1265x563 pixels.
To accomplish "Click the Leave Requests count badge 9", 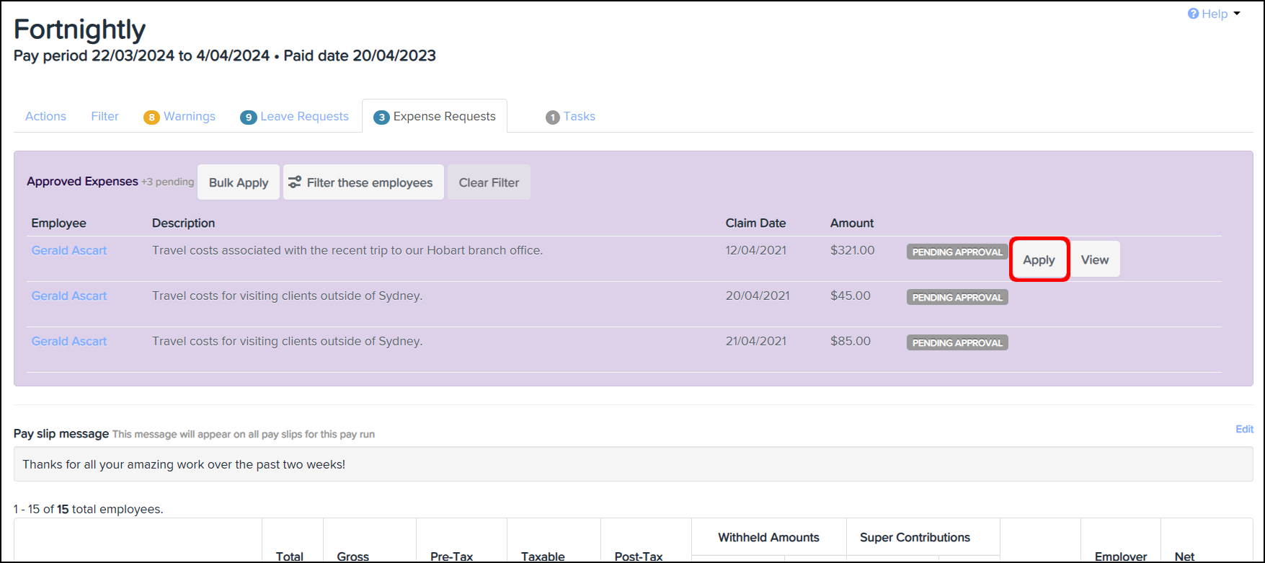I will coord(248,118).
